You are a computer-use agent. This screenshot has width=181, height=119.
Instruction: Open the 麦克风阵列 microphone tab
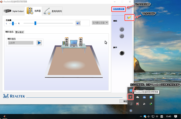coord(52,11)
